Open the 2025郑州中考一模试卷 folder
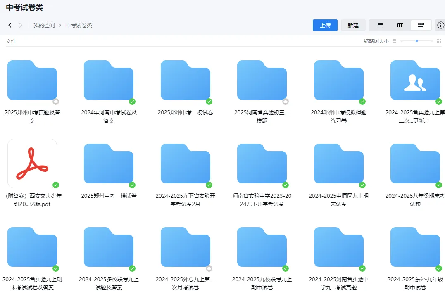The image size is (445, 306). point(109,163)
